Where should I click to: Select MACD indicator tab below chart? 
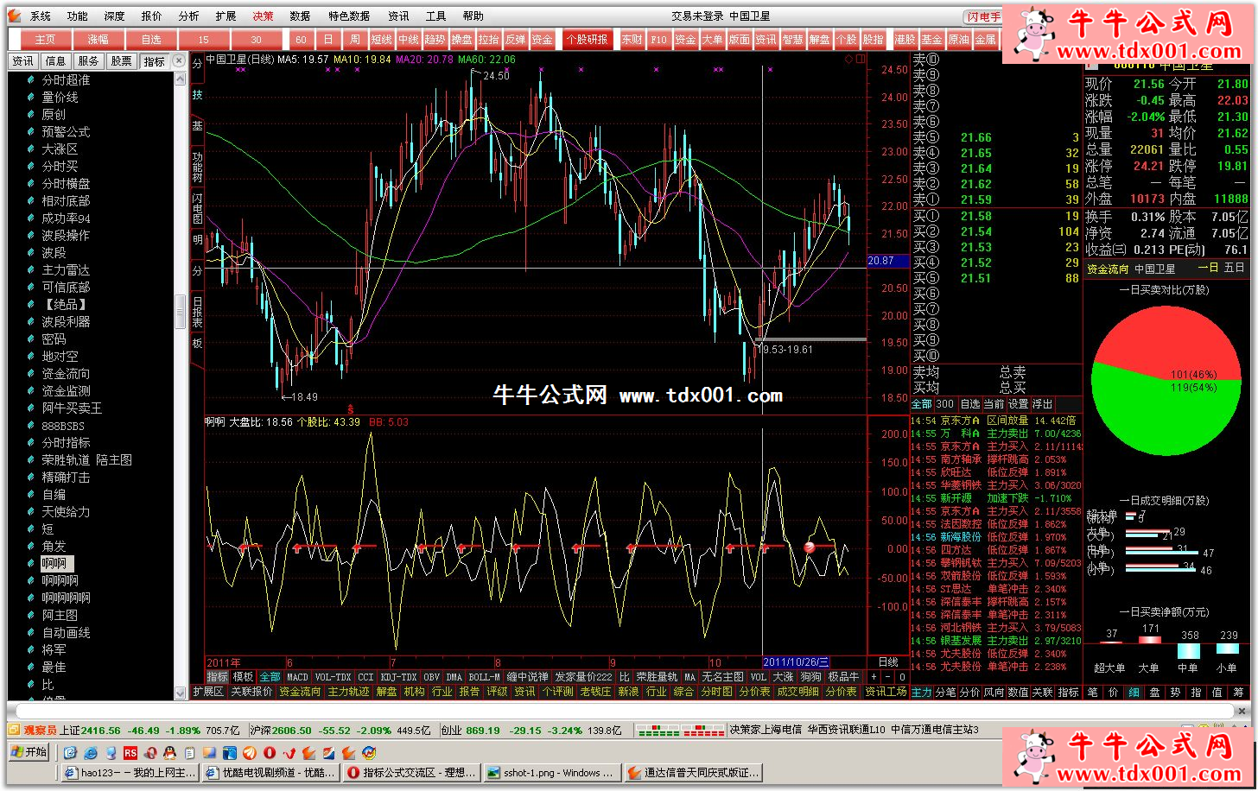pyautogui.click(x=297, y=677)
